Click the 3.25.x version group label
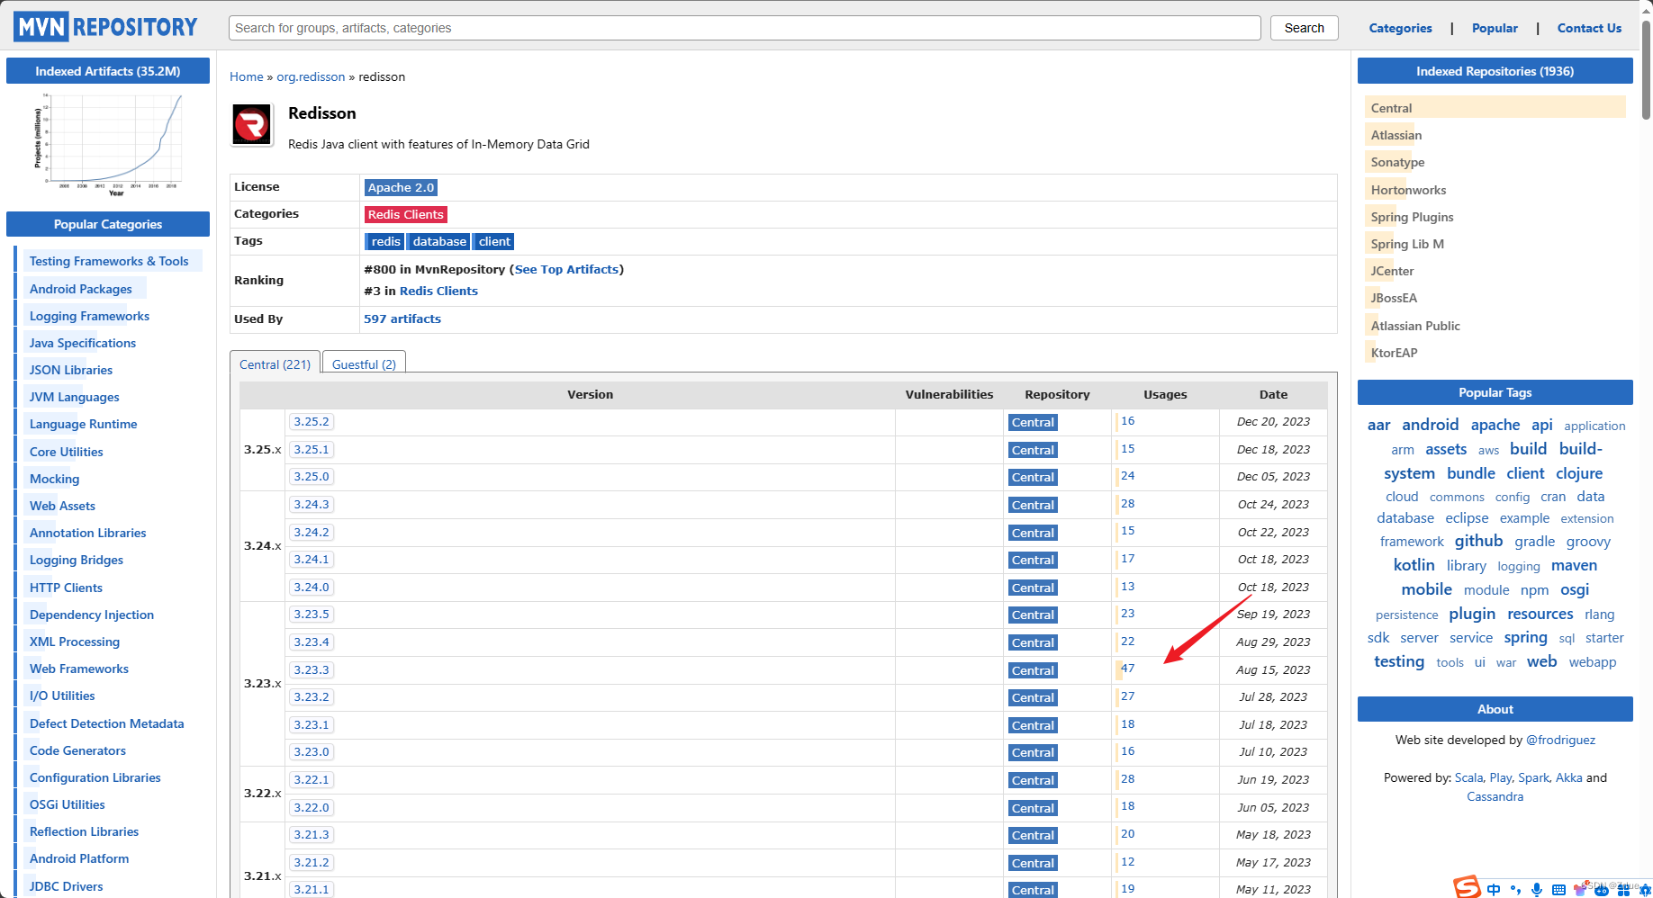The image size is (1653, 898). coord(262,449)
